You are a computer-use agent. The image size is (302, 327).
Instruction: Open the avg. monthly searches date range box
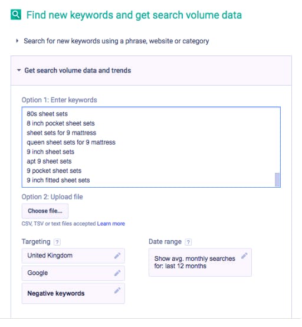(x=200, y=262)
